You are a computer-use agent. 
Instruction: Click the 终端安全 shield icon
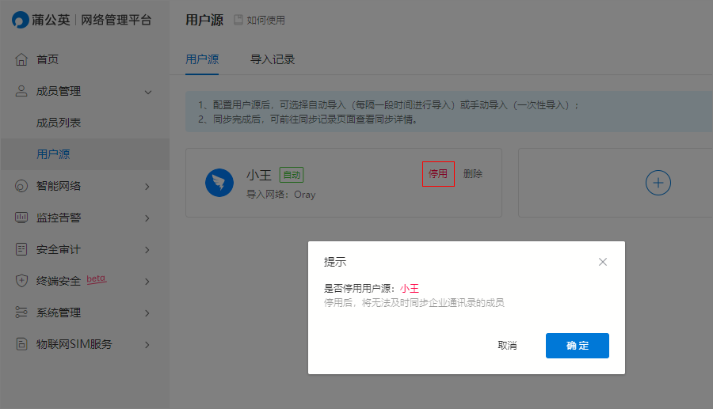[21, 281]
